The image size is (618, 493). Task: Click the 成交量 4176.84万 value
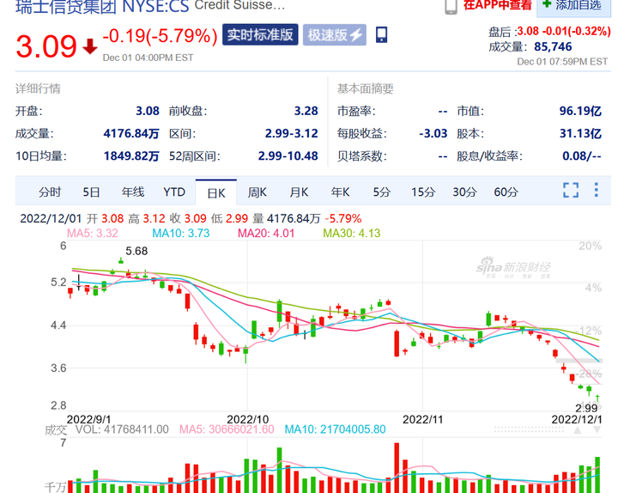(x=131, y=133)
